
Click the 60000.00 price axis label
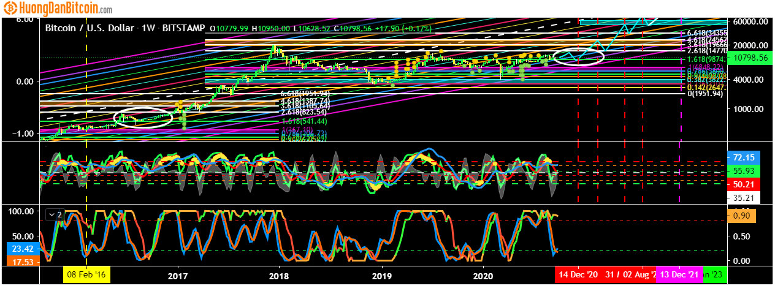tap(750, 21)
